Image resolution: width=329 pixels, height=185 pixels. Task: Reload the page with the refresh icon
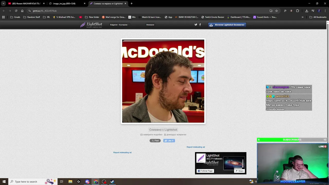coord(16,11)
